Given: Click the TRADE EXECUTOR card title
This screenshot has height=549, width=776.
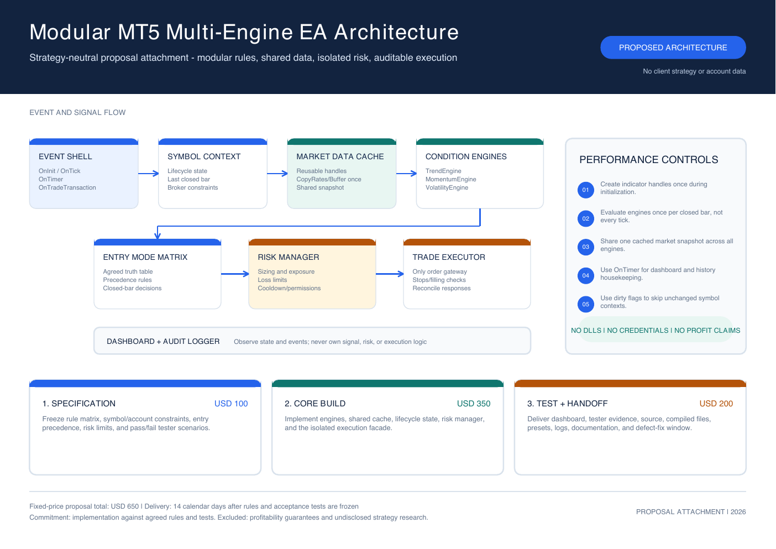Looking at the screenshot, I should point(449,257).
